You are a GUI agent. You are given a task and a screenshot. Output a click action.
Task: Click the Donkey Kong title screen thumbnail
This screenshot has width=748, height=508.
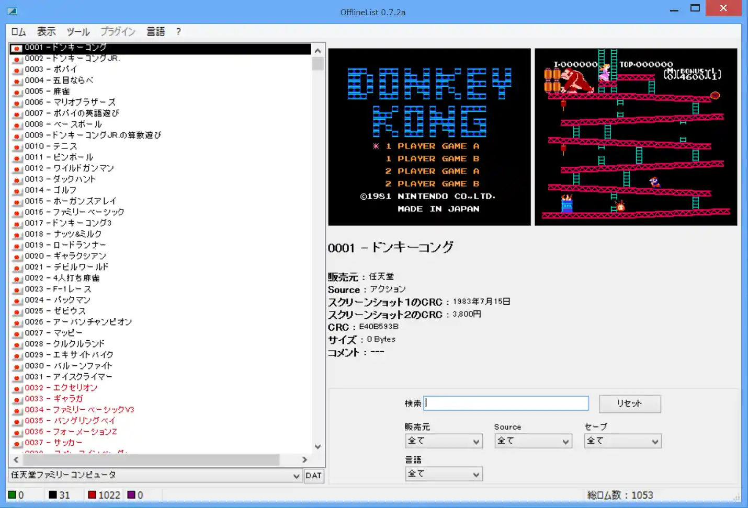(429, 137)
